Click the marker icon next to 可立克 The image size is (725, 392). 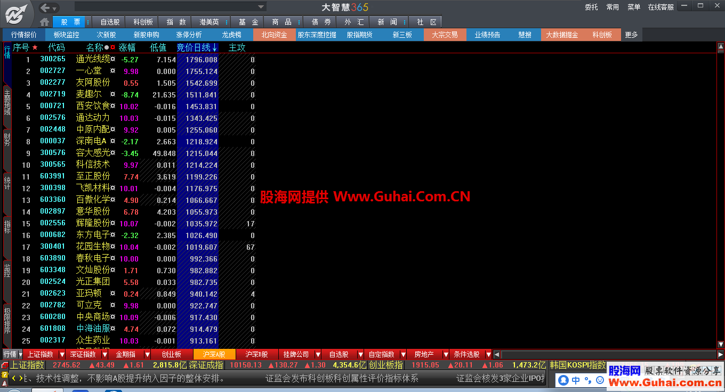click(112, 305)
